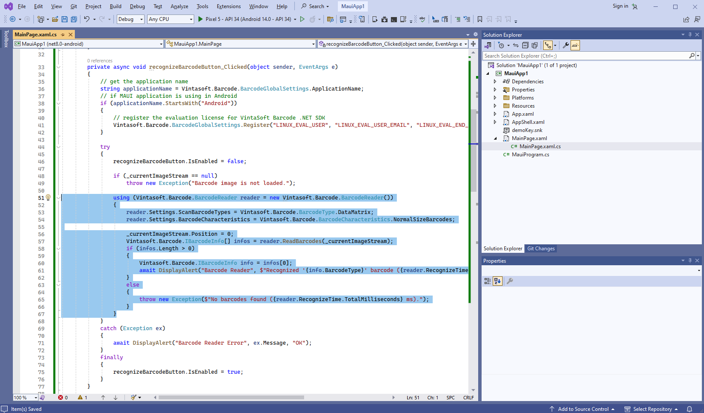
Task: Expand the Platforms folder node
Action: pyautogui.click(x=495, y=98)
